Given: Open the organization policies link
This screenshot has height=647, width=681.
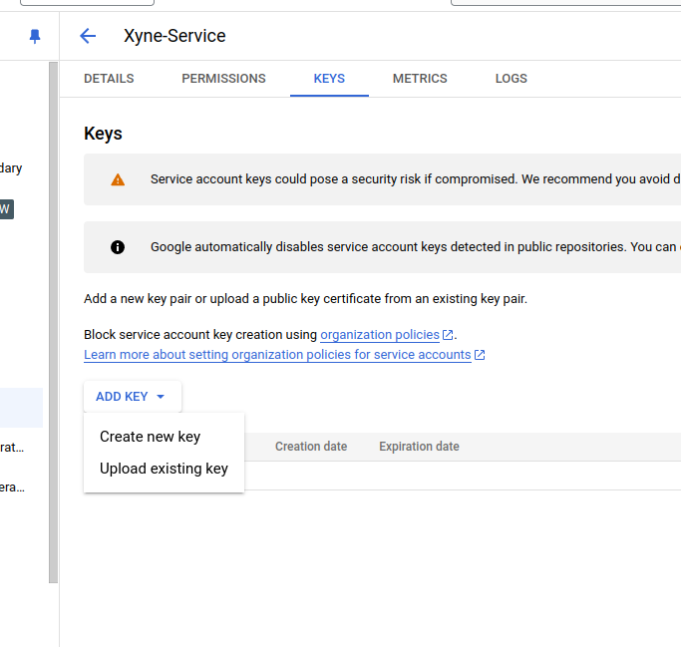Looking at the screenshot, I should coord(380,335).
